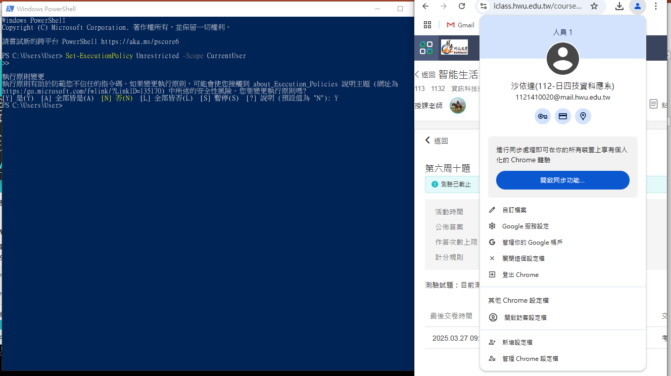Viewport: 671px width, 376px height.
Task: Click the 開啟同步功能 button
Action: [562, 180]
